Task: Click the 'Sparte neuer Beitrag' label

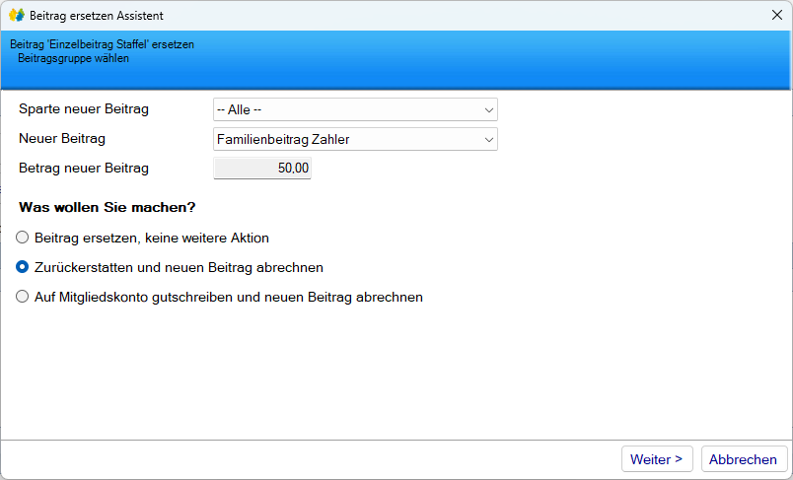Action: (84, 109)
